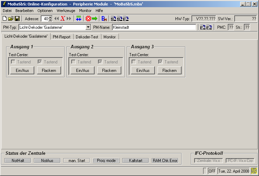Image resolution: width=259 pixels, height=176 pixels.
Task: Click the yellow icon in the status bar
Action: click(254, 171)
